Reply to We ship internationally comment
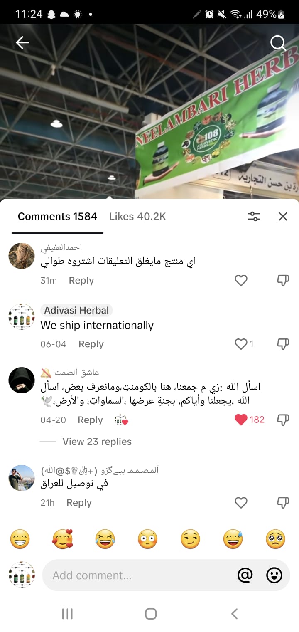 tap(91, 344)
